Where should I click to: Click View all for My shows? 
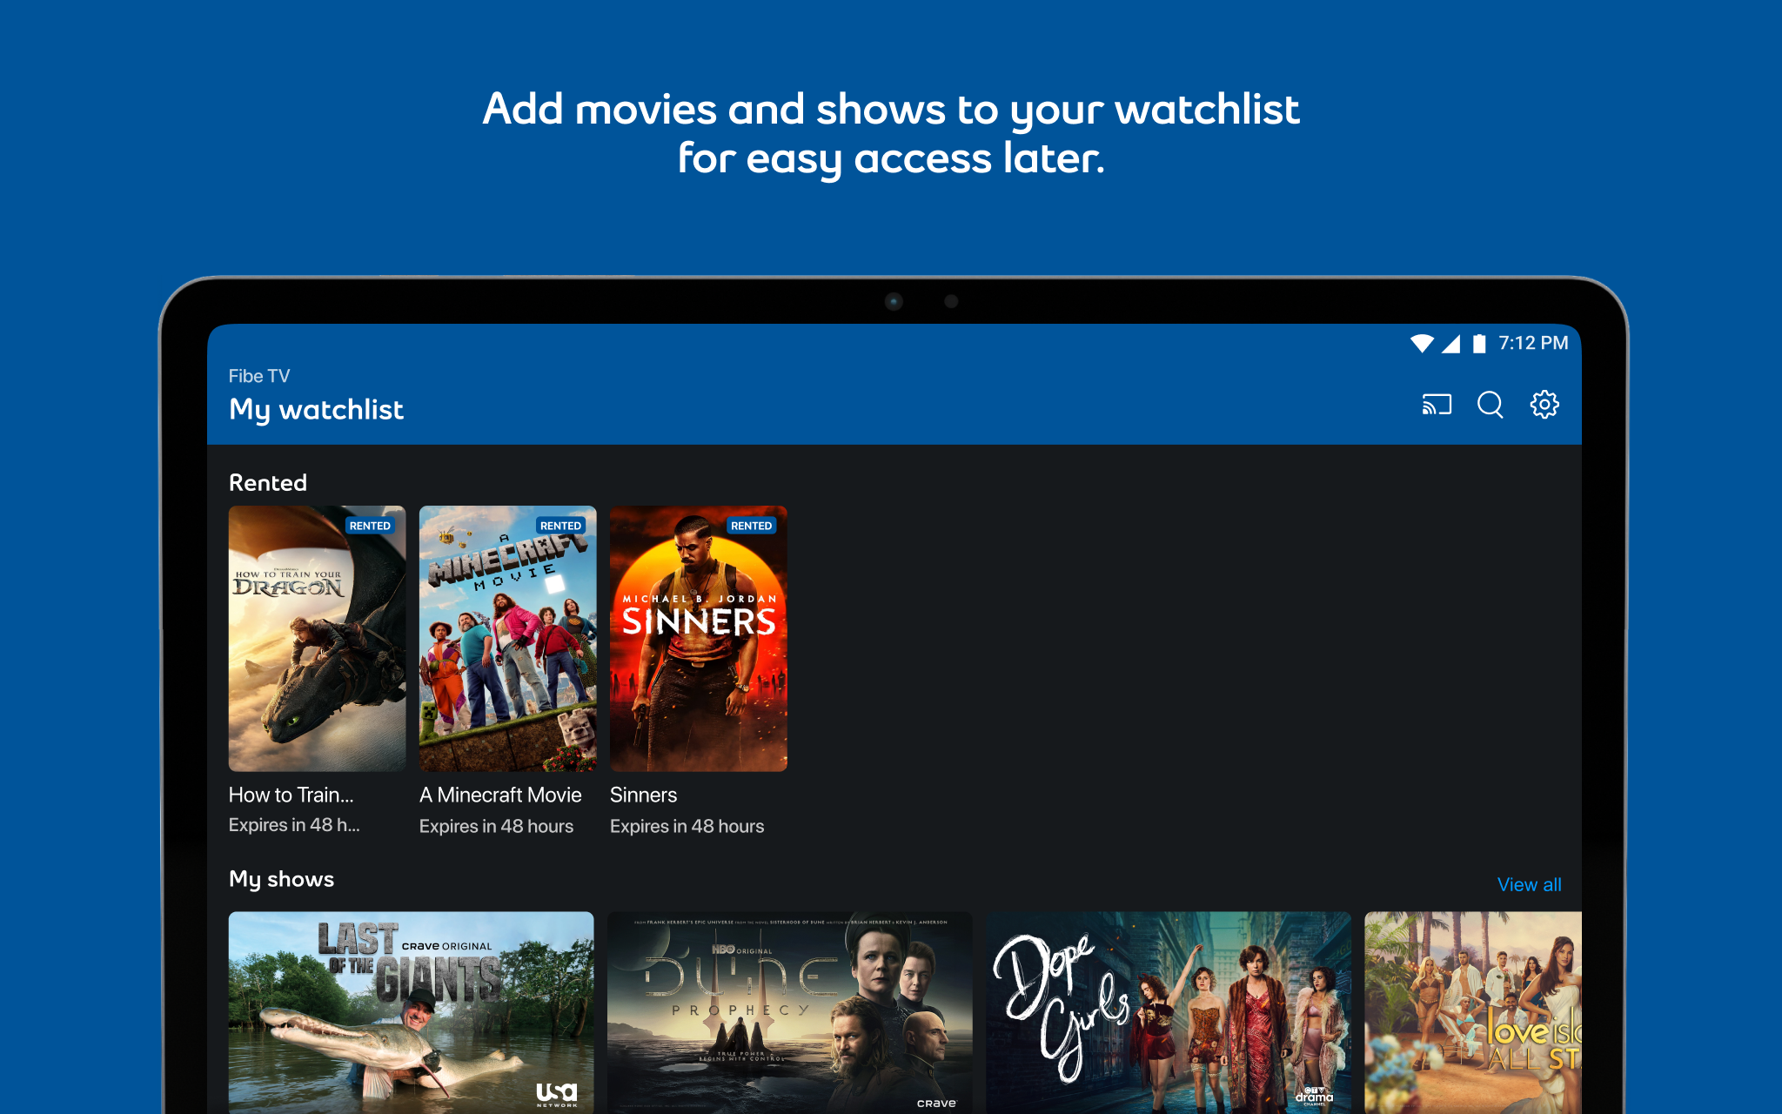point(1529,884)
